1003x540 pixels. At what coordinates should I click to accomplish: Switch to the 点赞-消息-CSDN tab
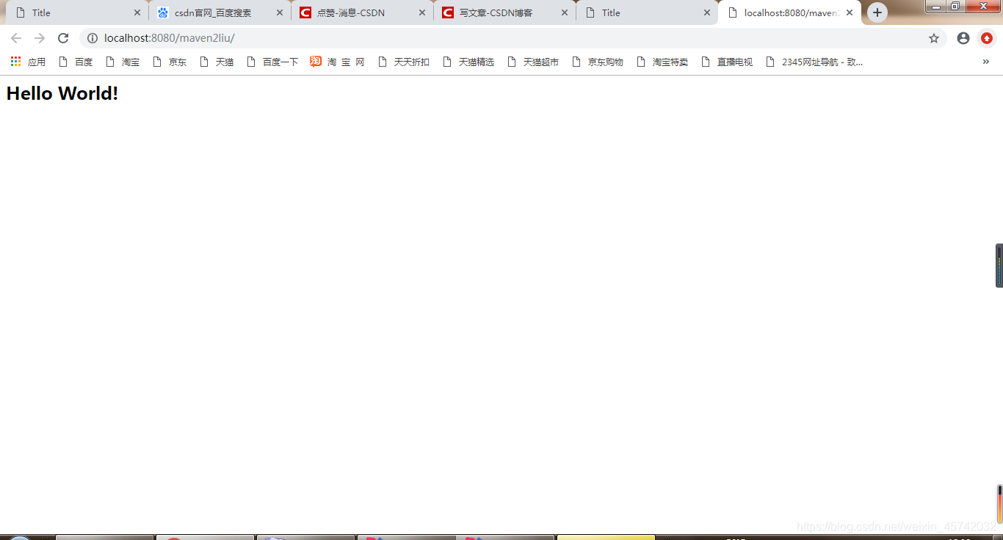(x=361, y=12)
